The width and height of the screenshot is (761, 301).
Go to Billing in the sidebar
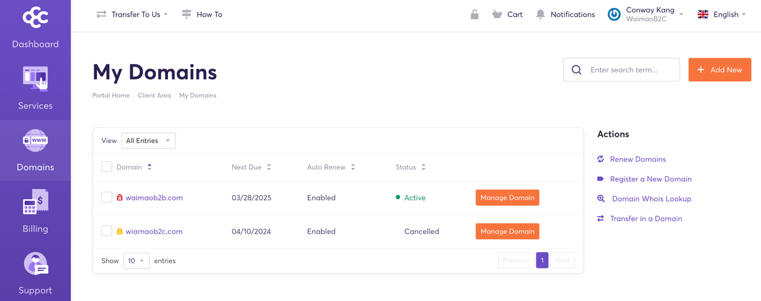[35, 211]
